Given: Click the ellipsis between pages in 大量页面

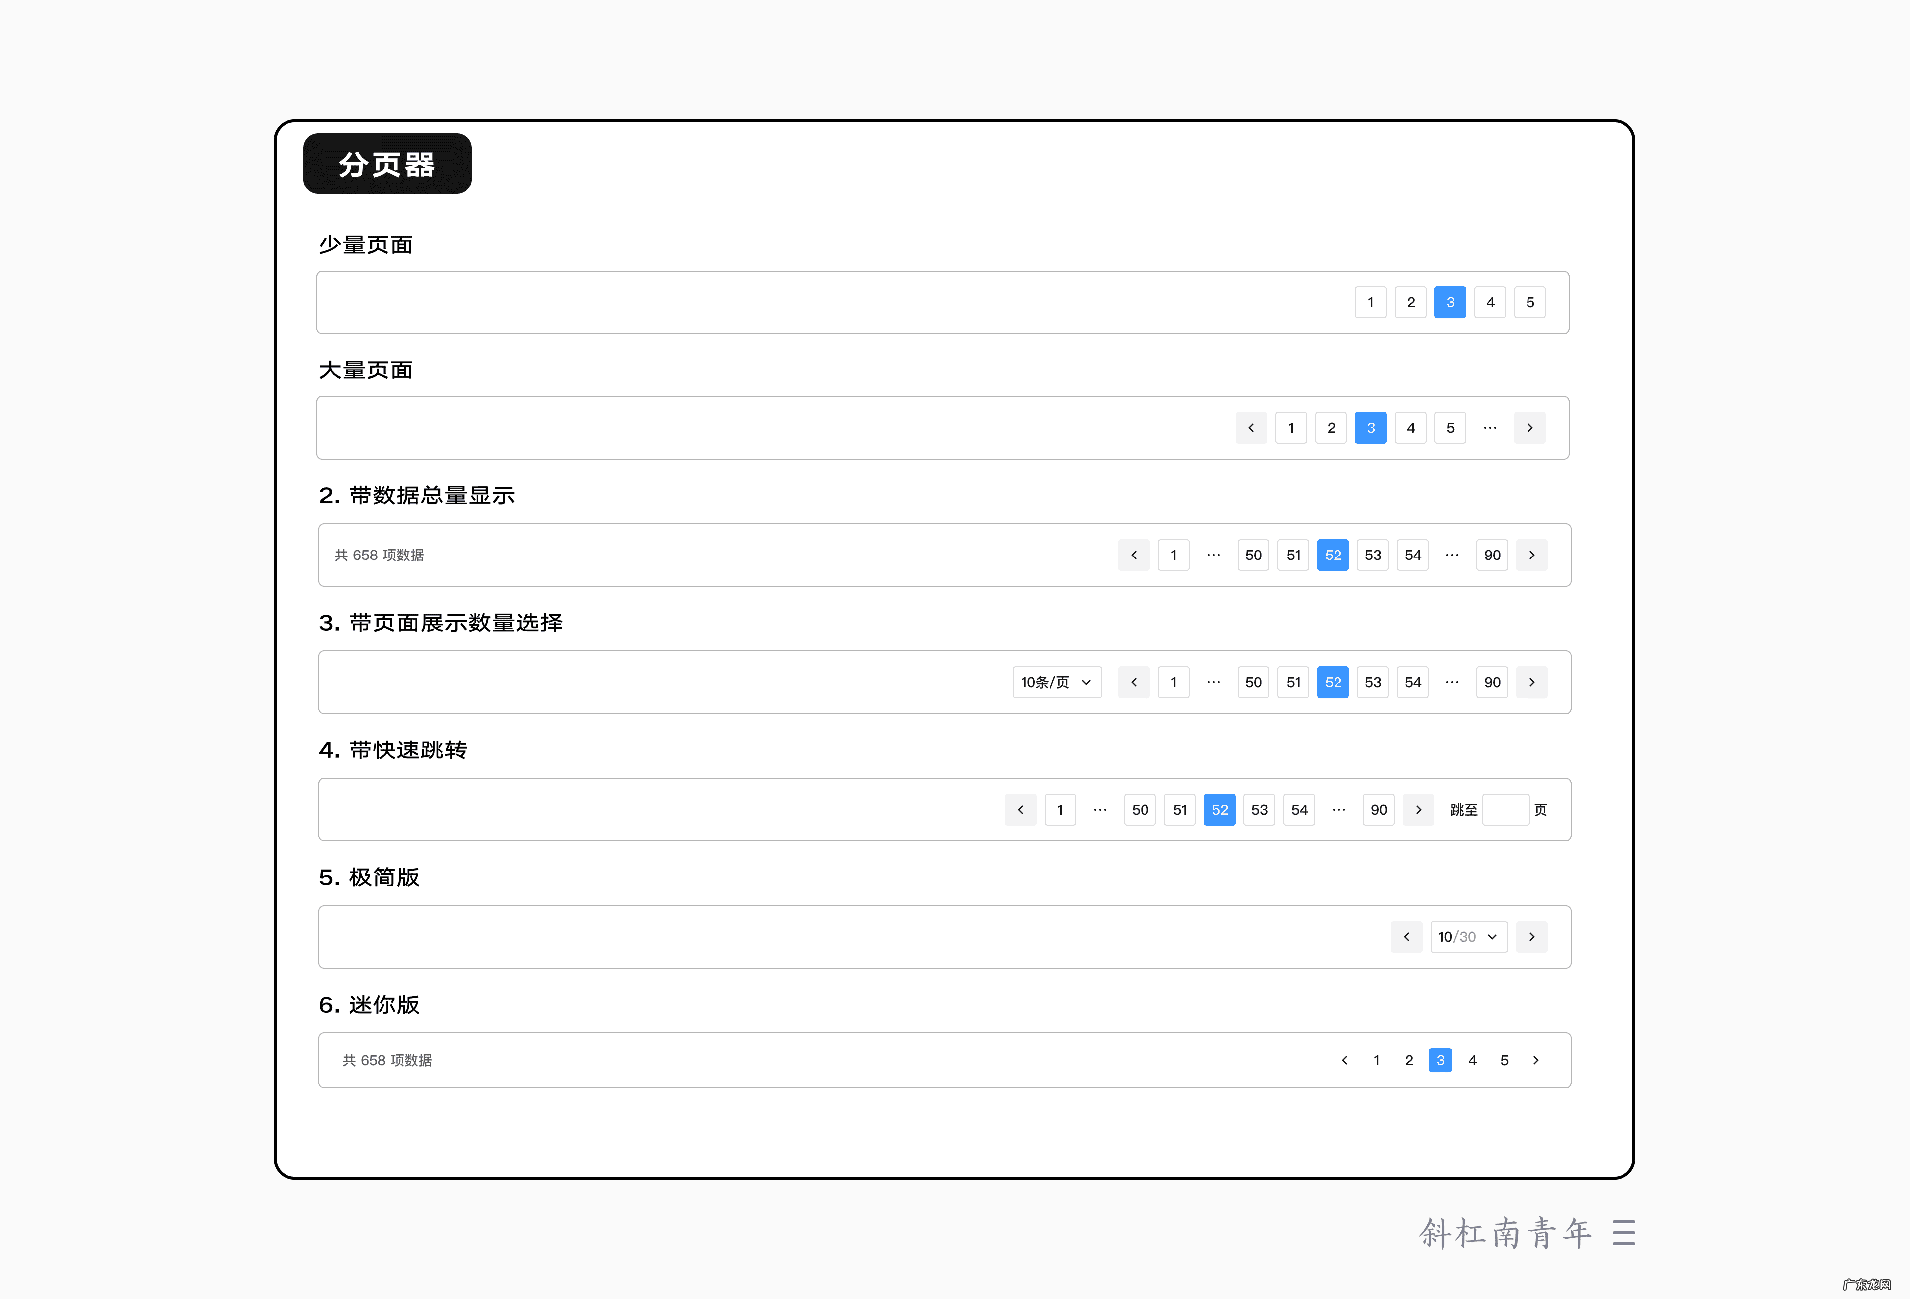Looking at the screenshot, I should (1490, 427).
